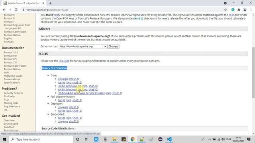Download the 32-bit Windows zip
The width and height of the screenshot is (255, 143).
tap(70, 86)
